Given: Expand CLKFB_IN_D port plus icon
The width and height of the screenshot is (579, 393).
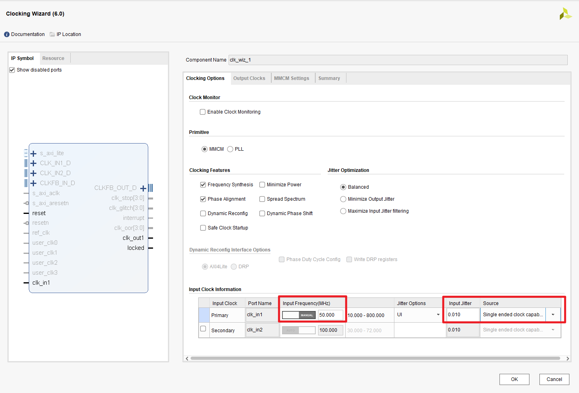Looking at the screenshot, I should pyautogui.click(x=34, y=183).
